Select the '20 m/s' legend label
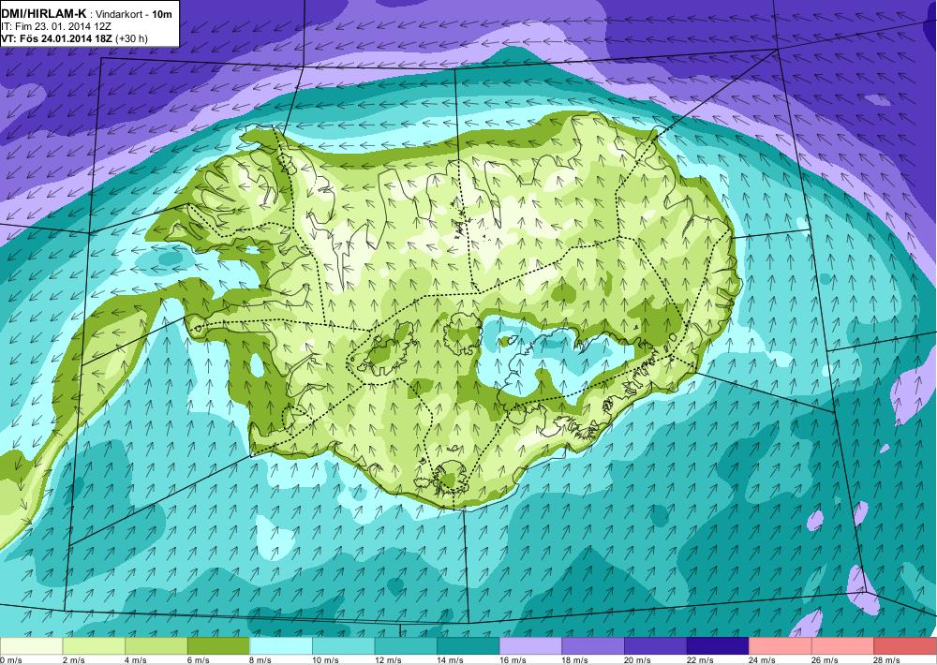The image size is (937, 665). [x=638, y=660]
